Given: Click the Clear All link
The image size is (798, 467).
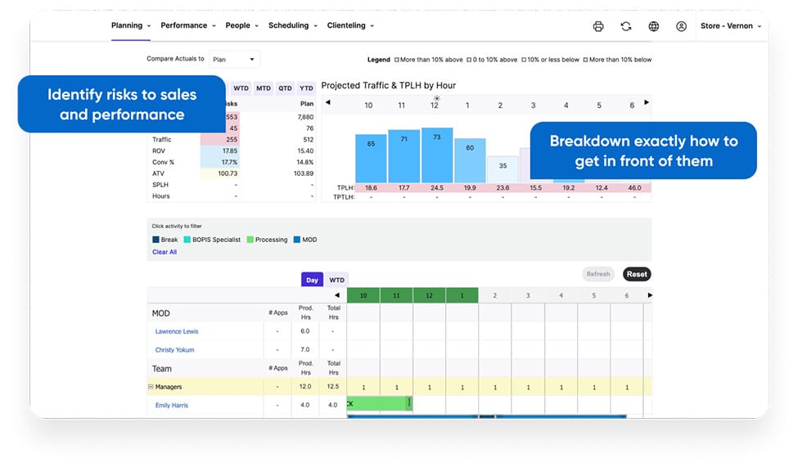Looking at the screenshot, I should [165, 252].
